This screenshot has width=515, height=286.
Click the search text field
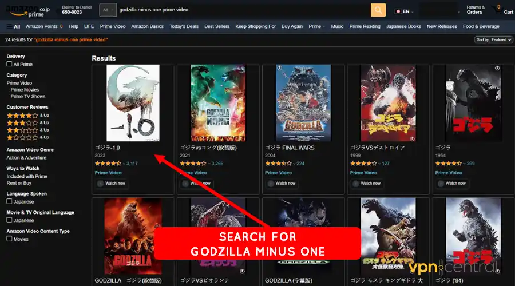(243, 10)
